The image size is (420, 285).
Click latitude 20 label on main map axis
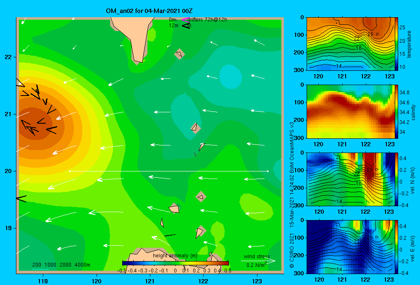click(x=8, y=171)
